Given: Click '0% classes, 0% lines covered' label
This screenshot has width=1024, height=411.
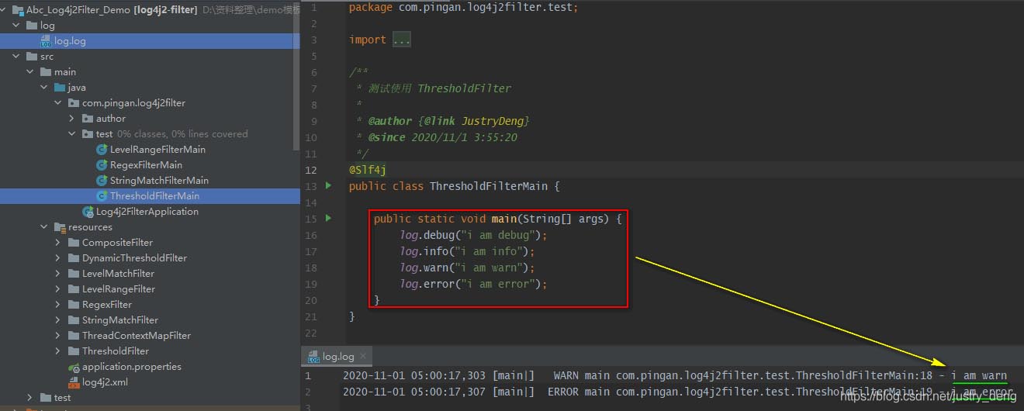Looking at the screenshot, I should 182,134.
